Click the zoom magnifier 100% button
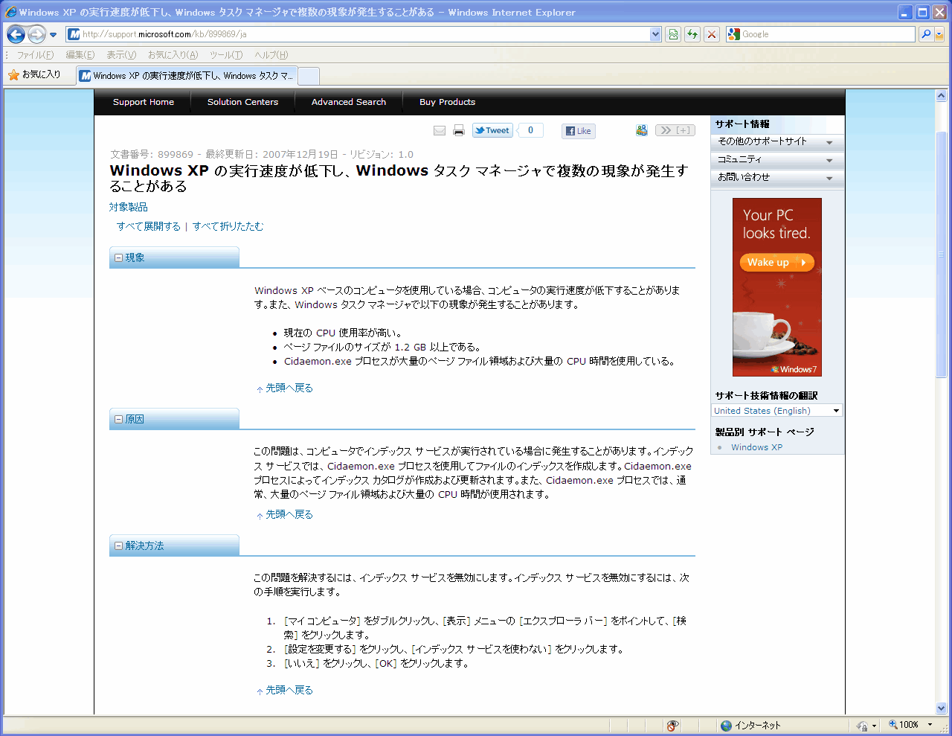Screen dimensions: 952x736 pos(904,726)
